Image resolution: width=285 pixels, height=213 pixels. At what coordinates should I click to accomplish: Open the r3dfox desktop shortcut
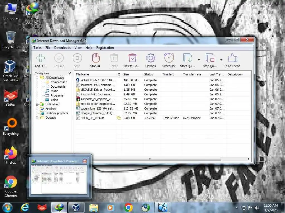11,98
